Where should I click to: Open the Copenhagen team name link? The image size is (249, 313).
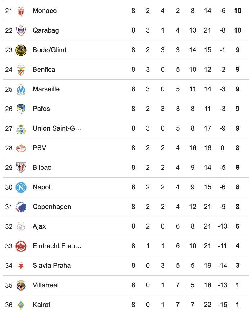click(x=52, y=207)
